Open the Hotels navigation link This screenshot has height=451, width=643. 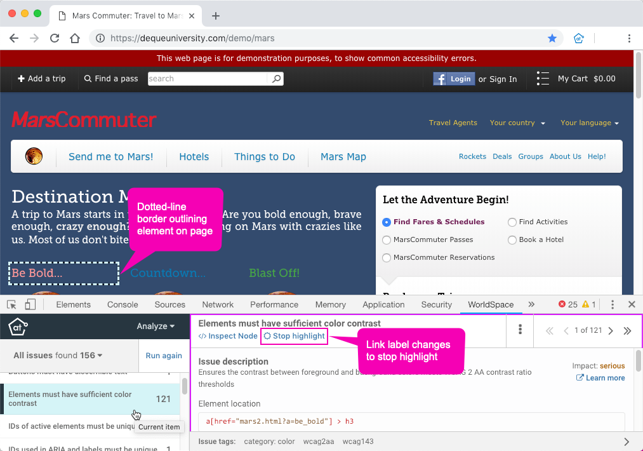(194, 157)
